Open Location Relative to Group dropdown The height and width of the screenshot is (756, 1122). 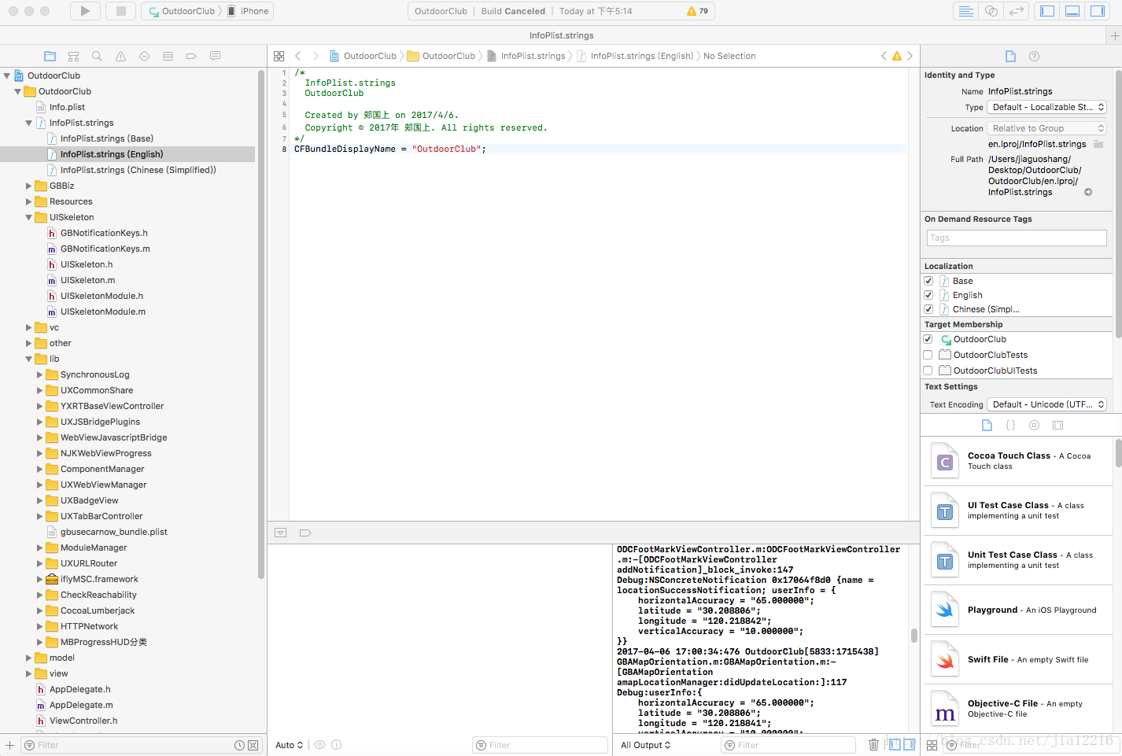1047,128
